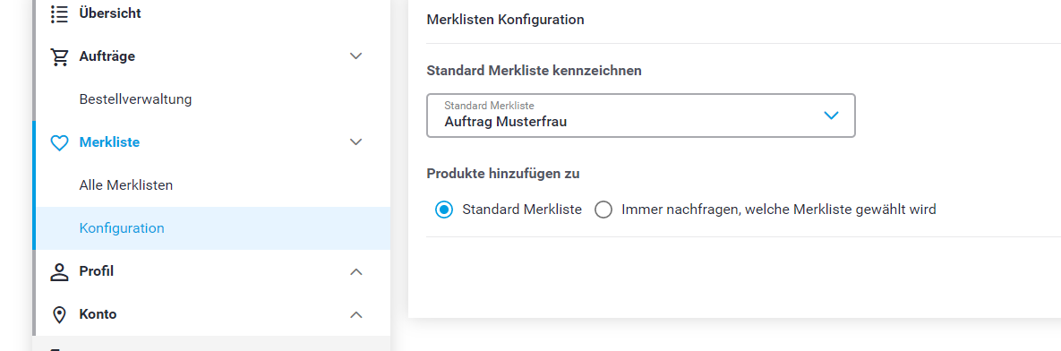Collapse the Aufträge section chevron
Screen dimensions: 1061x351
356,56
